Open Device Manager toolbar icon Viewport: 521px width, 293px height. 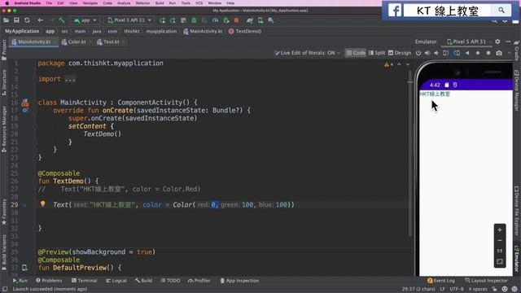260,20
